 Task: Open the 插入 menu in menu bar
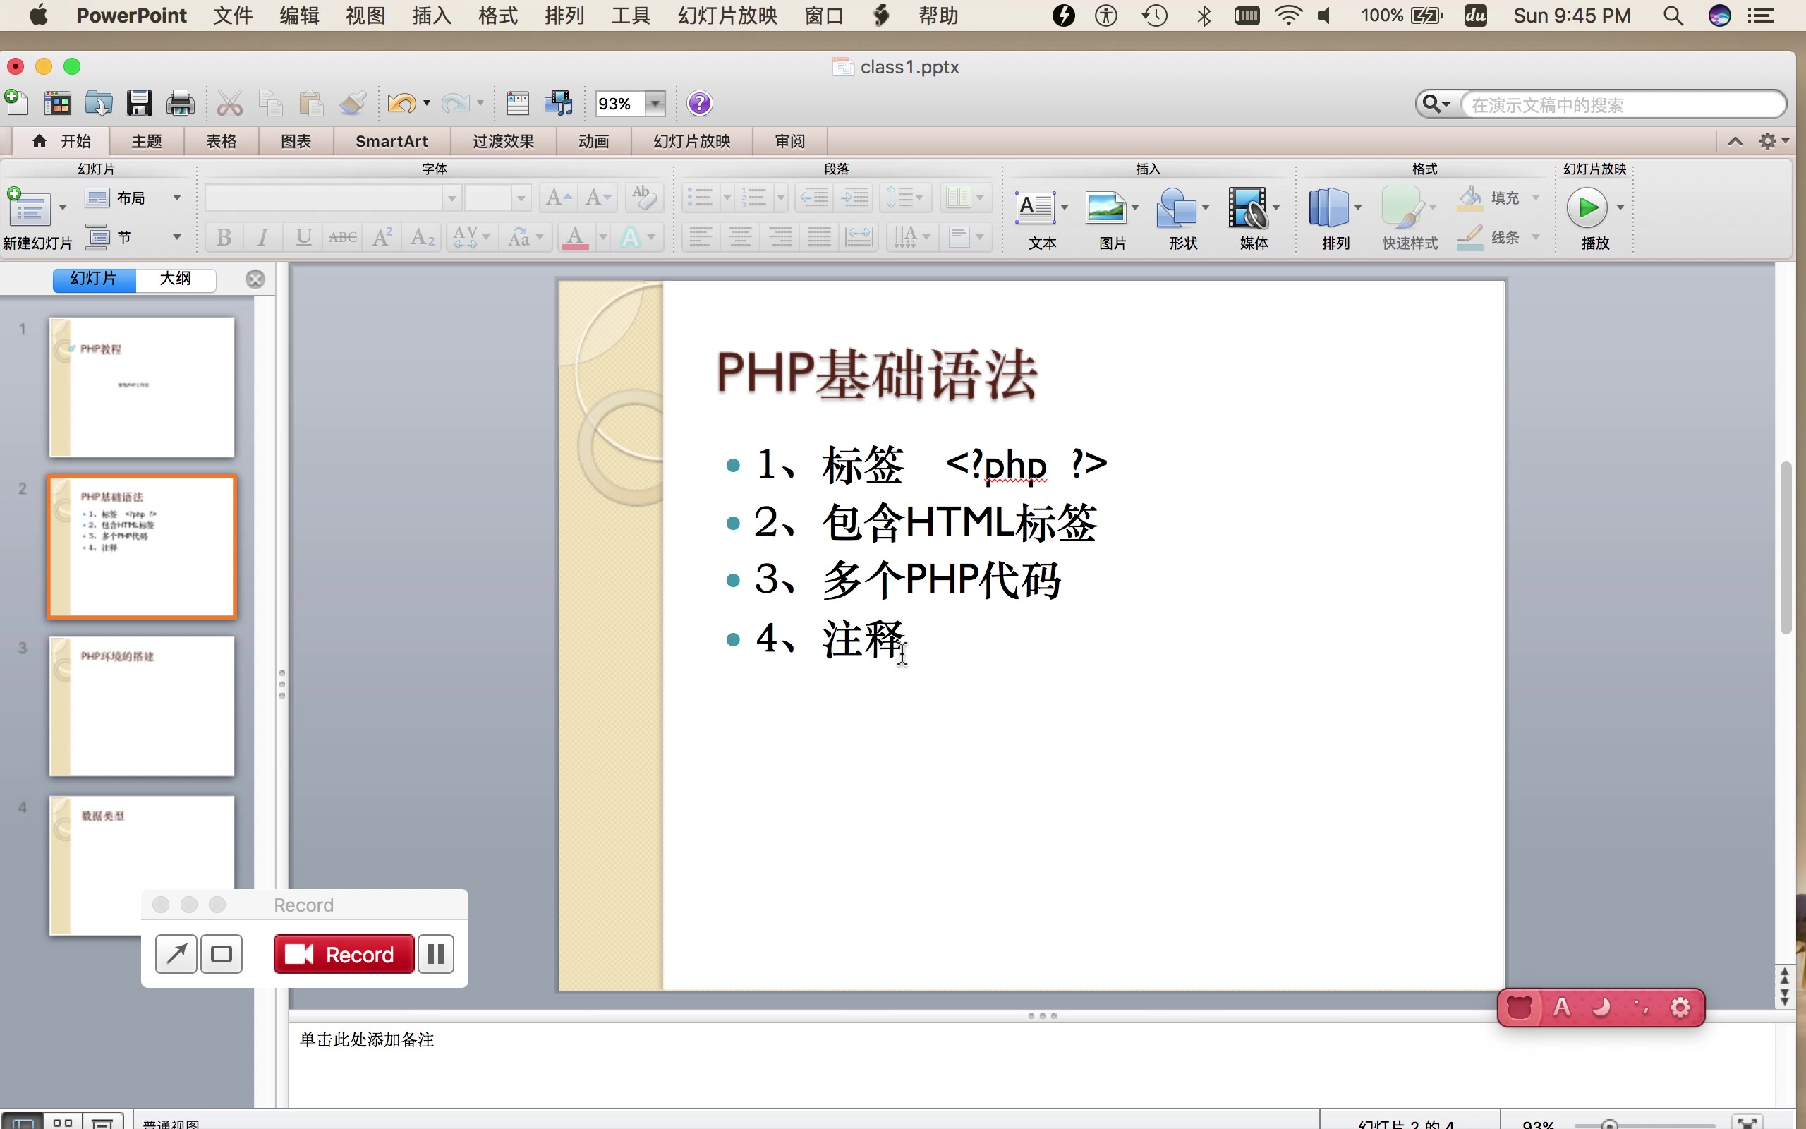431,16
